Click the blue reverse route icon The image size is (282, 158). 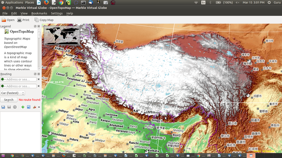pos(29,107)
